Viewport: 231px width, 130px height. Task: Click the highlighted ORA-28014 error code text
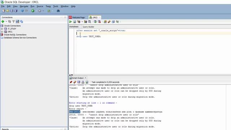(x=75, y=112)
